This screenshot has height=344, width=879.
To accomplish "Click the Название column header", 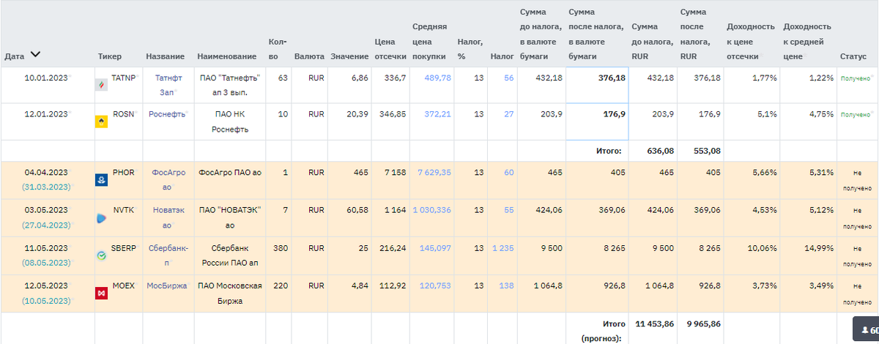I will click(x=165, y=56).
